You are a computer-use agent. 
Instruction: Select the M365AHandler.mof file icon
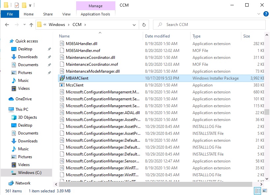[62, 51]
